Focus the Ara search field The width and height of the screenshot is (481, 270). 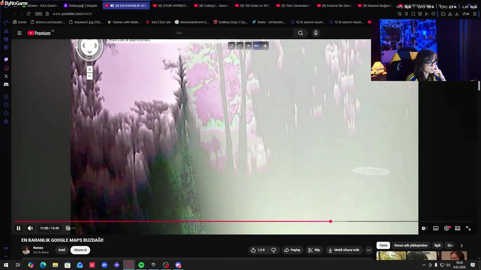(x=233, y=33)
